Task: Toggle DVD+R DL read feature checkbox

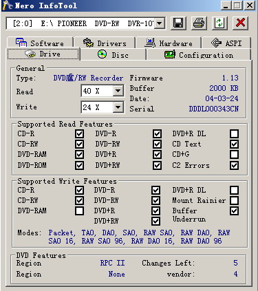Action: (x=234, y=133)
